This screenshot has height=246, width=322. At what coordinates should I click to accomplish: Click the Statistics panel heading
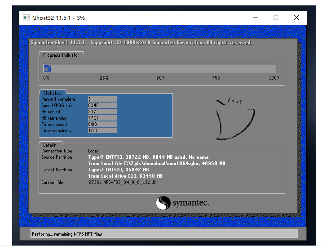coord(53,93)
